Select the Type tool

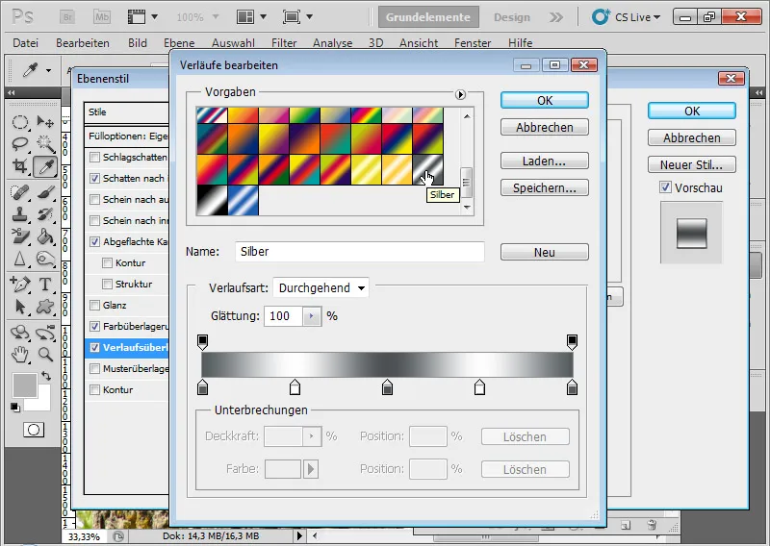pos(45,284)
